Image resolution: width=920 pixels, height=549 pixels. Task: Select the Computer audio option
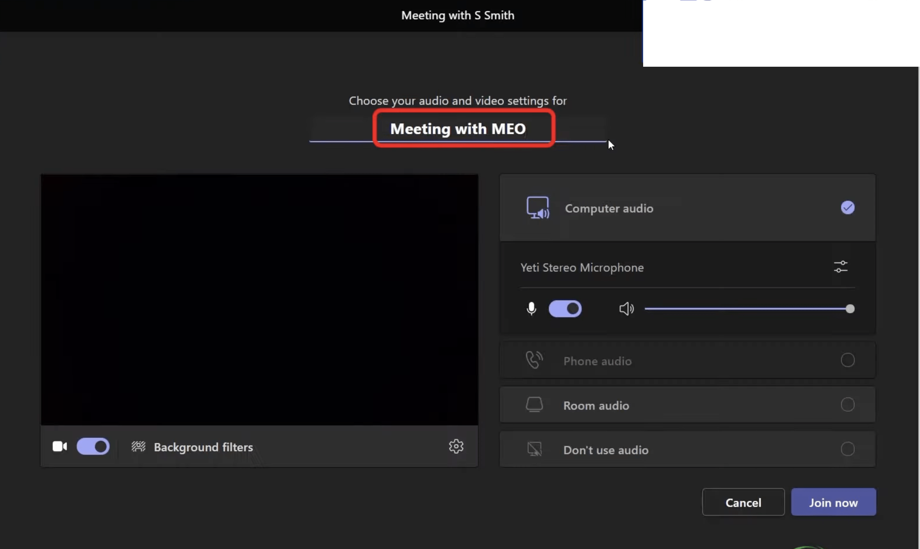tap(688, 208)
